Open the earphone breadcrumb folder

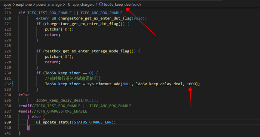(x=24, y=5)
